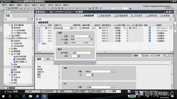Split editor space vertically icon
This screenshot has width=177, height=99.
(108, 8)
